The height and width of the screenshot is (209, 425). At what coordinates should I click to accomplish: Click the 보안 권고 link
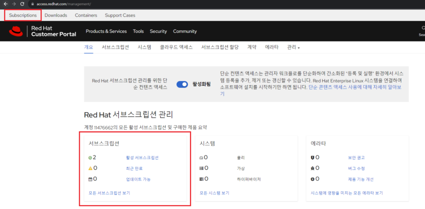pyautogui.click(x=357, y=158)
